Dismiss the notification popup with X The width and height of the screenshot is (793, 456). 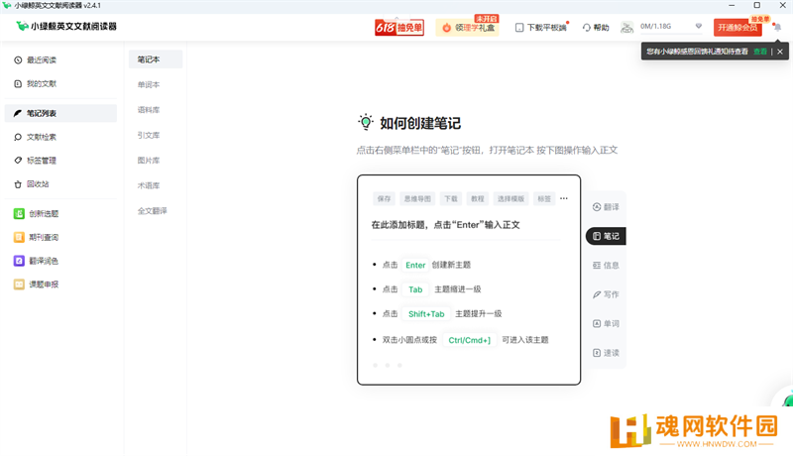pyautogui.click(x=780, y=52)
